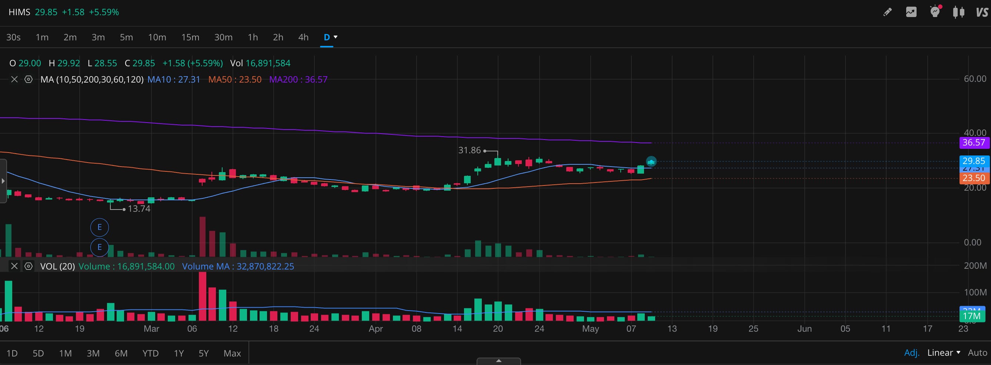This screenshot has width=991, height=365.
Task: Click the current price crosshair marker
Action: click(x=651, y=162)
